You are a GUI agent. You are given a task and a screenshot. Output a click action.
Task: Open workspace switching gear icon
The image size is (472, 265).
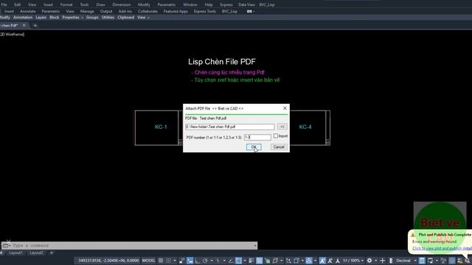tap(369, 261)
